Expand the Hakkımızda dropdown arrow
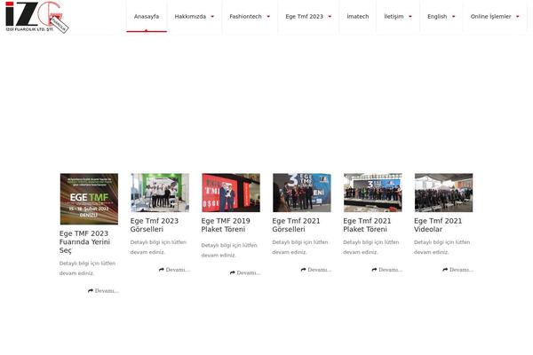This screenshot has width=533, height=355. point(212,17)
